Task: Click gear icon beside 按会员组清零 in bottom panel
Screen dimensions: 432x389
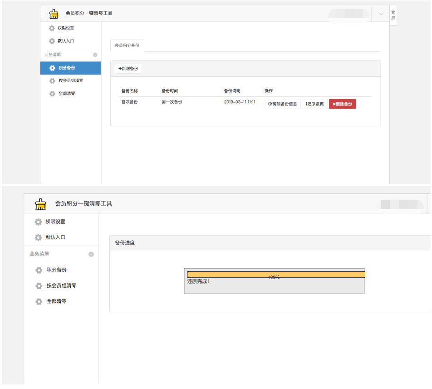Action: tap(39, 286)
